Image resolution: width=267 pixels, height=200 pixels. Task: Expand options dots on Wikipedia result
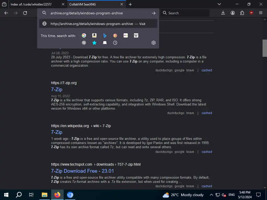tap(198, 152)
